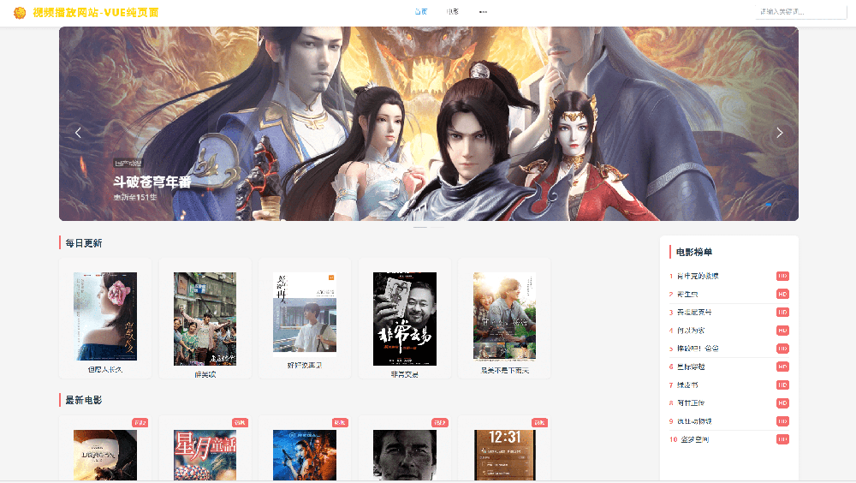Image resolution: width=856 pixels, height=483 pixels.
Task: Click HD badge beside 盗梦空间
Action: coord(783,439)
